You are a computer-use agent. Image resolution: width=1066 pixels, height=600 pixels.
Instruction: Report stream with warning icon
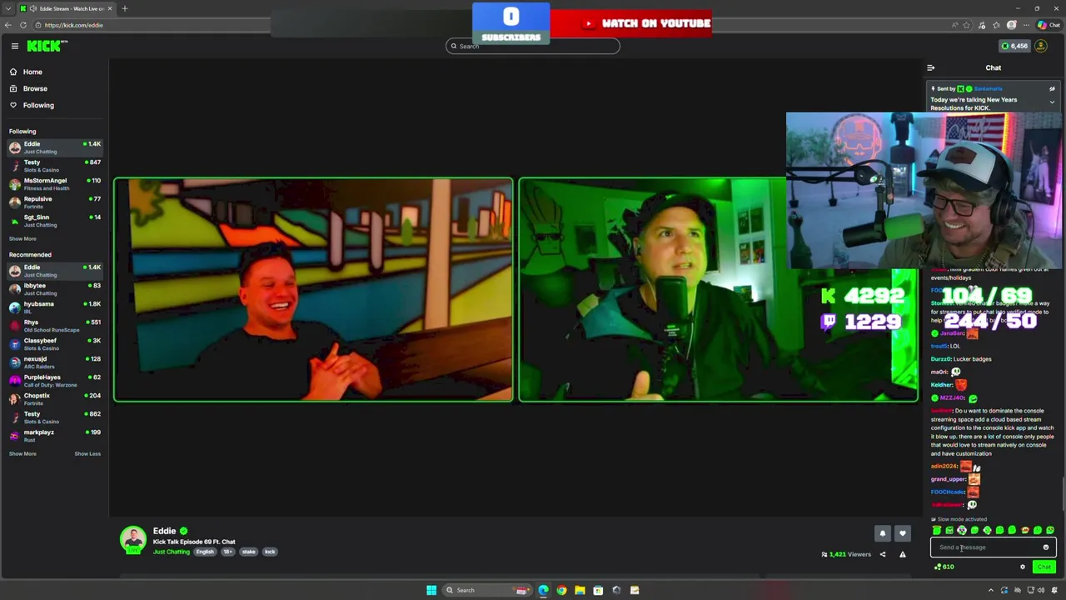[902, 554]
